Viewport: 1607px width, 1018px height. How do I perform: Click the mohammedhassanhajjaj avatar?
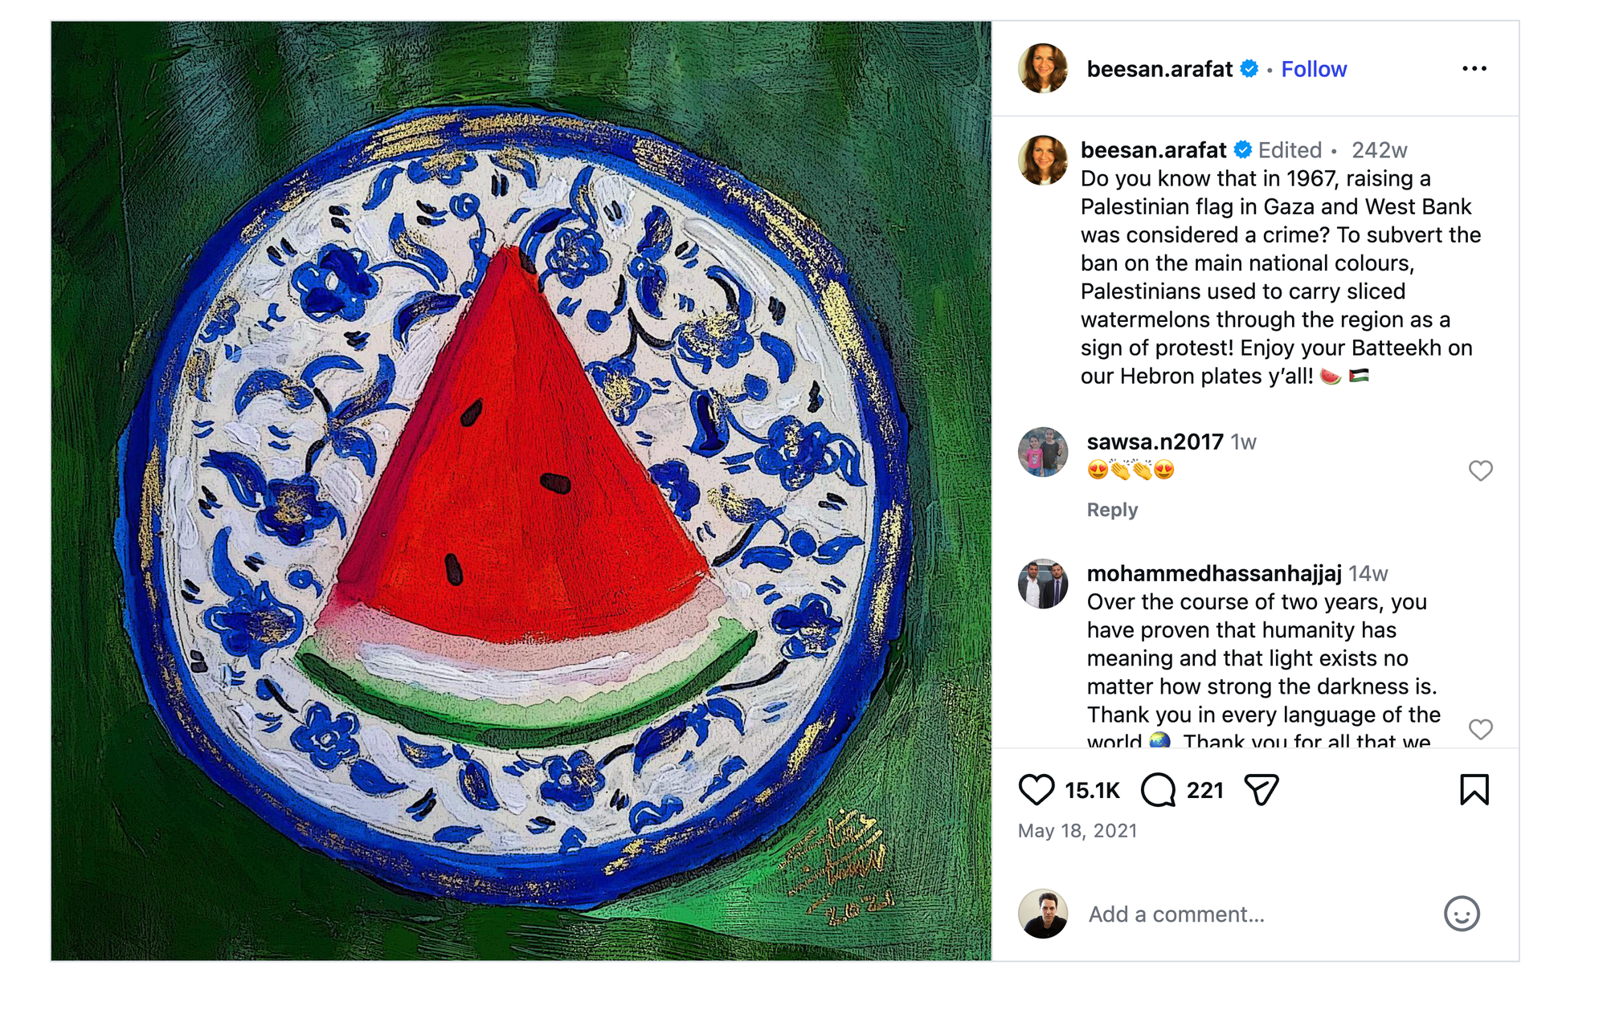(1043, 584)
